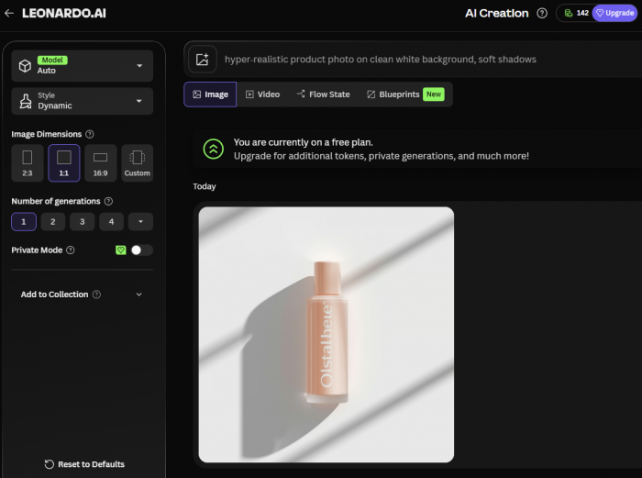Click the Image Dimensions help icon
642x478 pixels.
(x=90, y=134)
